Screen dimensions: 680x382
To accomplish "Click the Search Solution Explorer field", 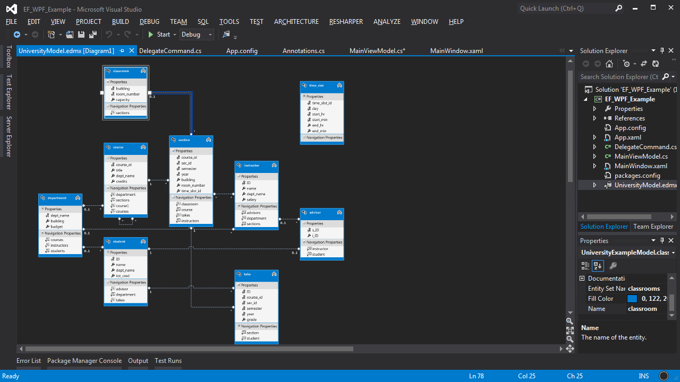I will pyautogui.click(x=619, y=77).
